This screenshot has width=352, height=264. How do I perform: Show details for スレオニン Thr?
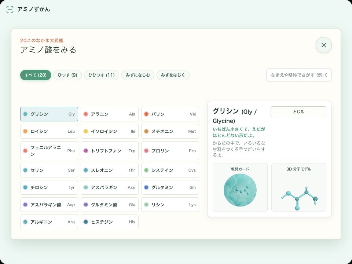point(110,170)
